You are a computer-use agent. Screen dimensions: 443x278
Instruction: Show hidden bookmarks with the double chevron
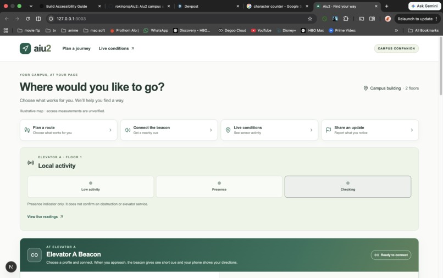click(x=396, y=30)
